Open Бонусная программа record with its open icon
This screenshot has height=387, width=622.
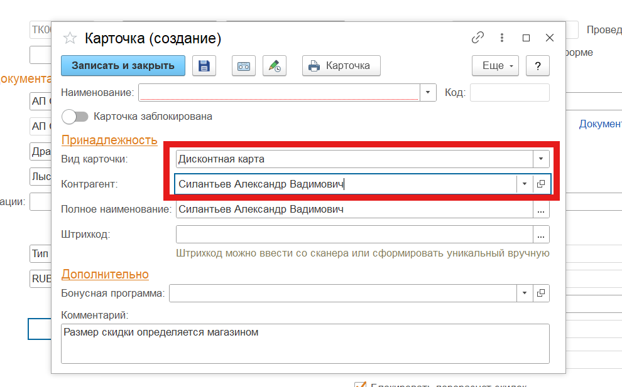point(541,293)
